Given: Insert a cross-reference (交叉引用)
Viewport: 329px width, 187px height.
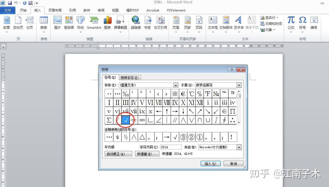Looking at the screenshot, I should 160,23.
